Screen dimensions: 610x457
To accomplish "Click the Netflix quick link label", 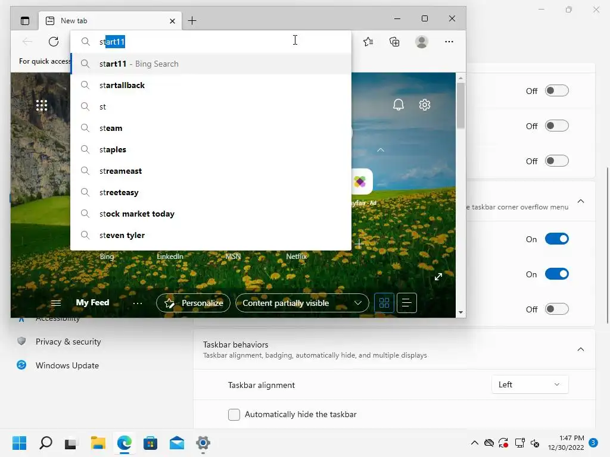I will point(297,256).
